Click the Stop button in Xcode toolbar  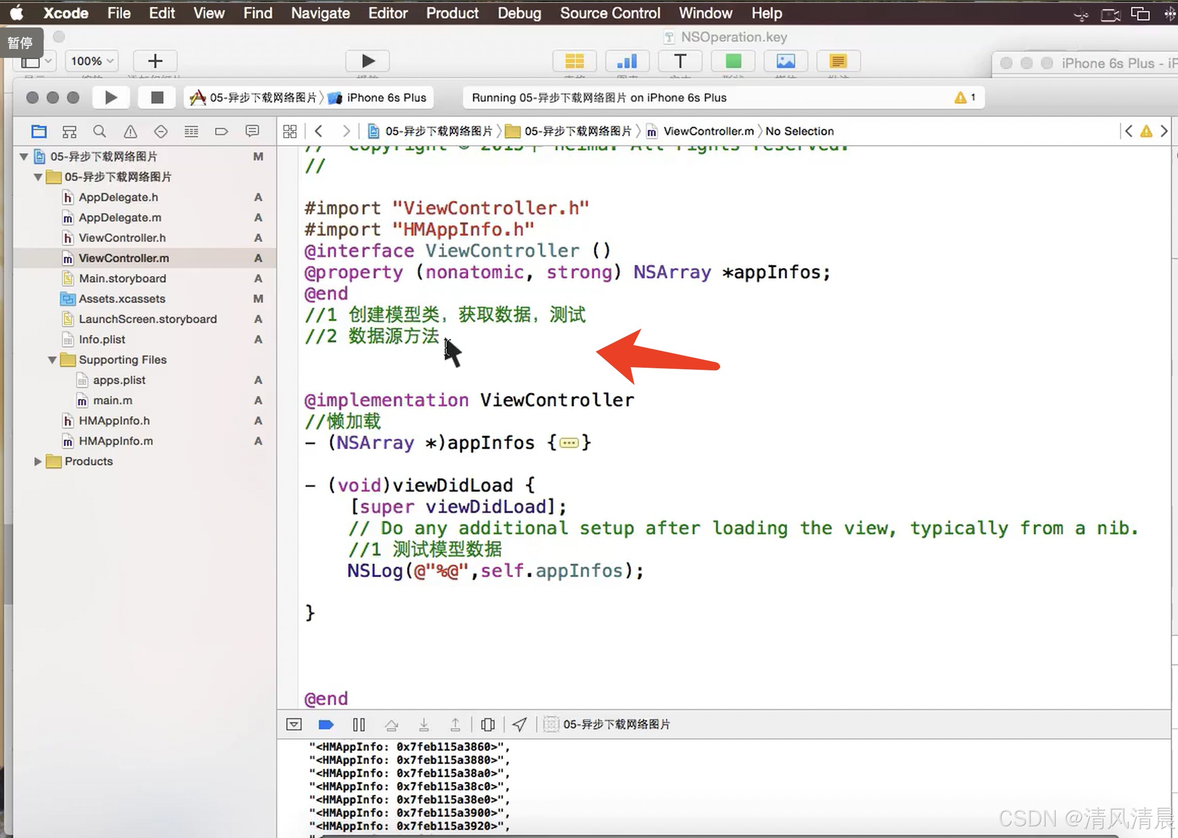click(x=157, y=98)
